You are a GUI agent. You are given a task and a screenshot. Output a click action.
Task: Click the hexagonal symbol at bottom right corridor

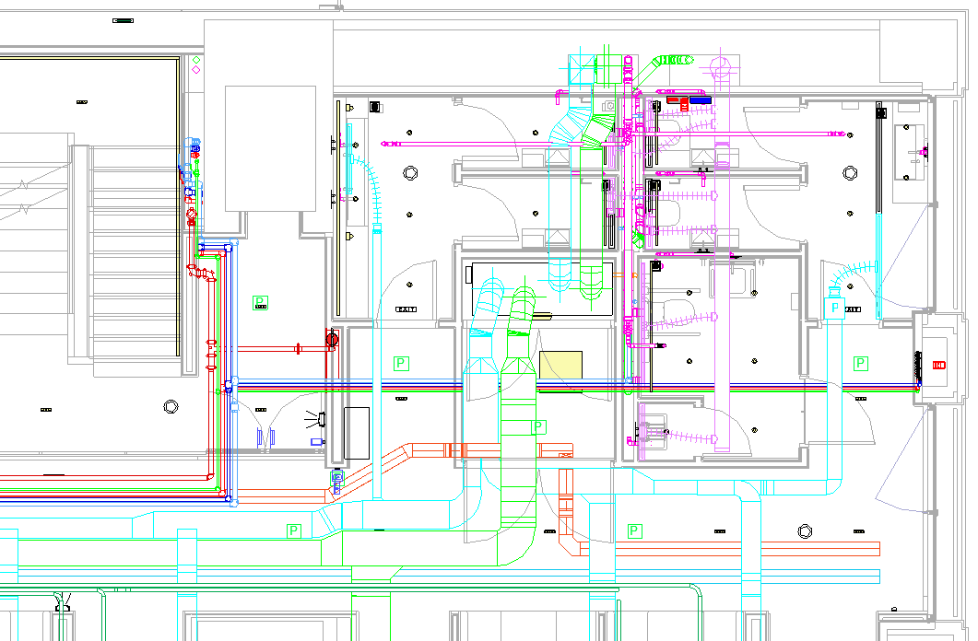point(805,530)
